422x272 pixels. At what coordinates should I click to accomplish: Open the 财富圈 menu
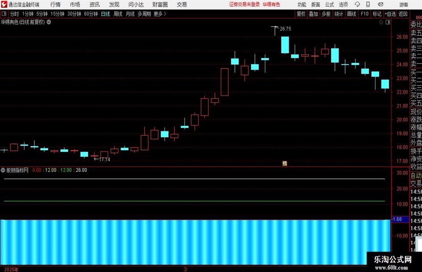coord(160,4)
